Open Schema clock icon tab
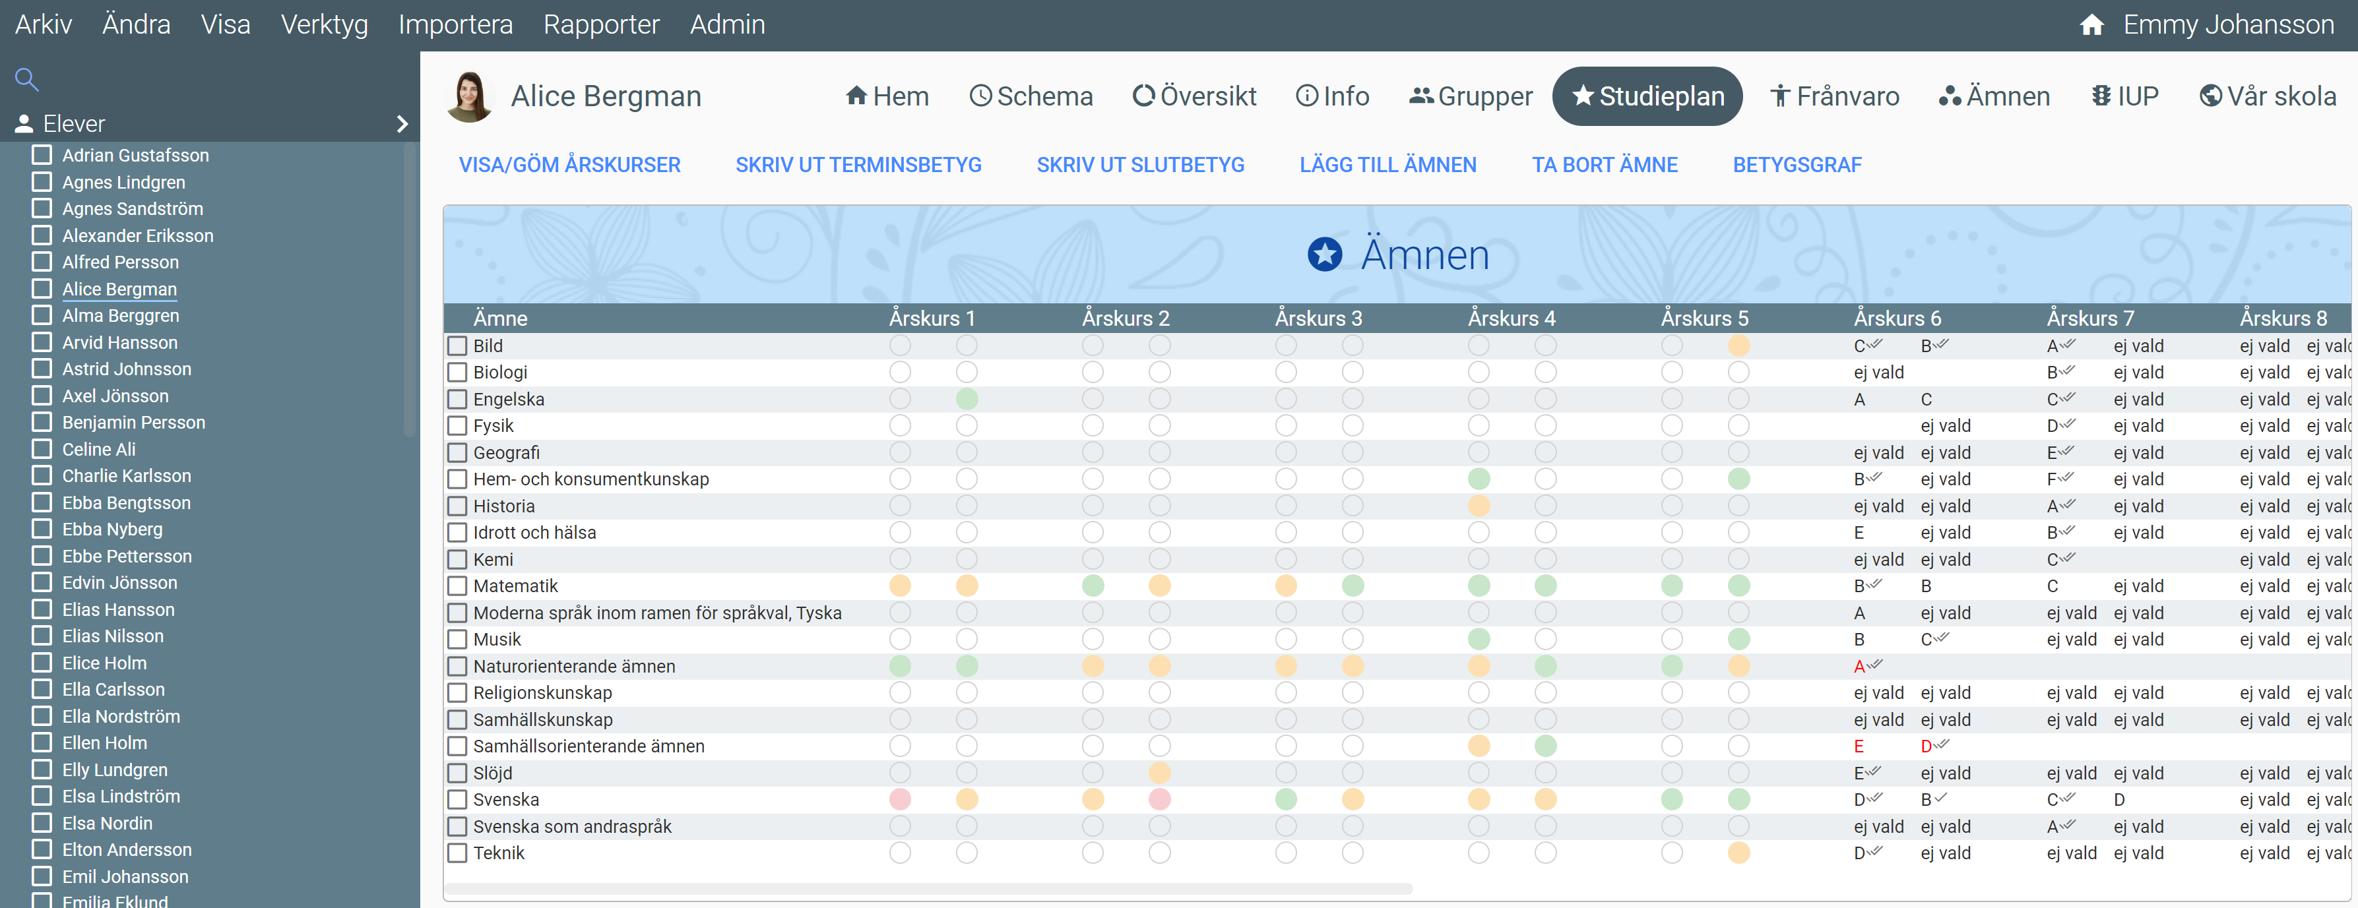 tap(1031, 96)
